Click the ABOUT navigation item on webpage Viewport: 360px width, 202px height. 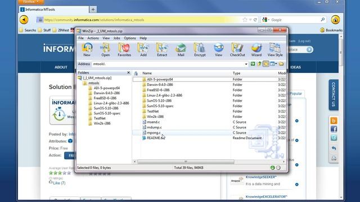coord(61,67)
